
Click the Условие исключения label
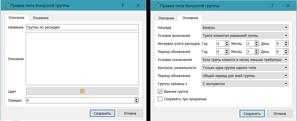pyautogui.click(x=175, y=60)
